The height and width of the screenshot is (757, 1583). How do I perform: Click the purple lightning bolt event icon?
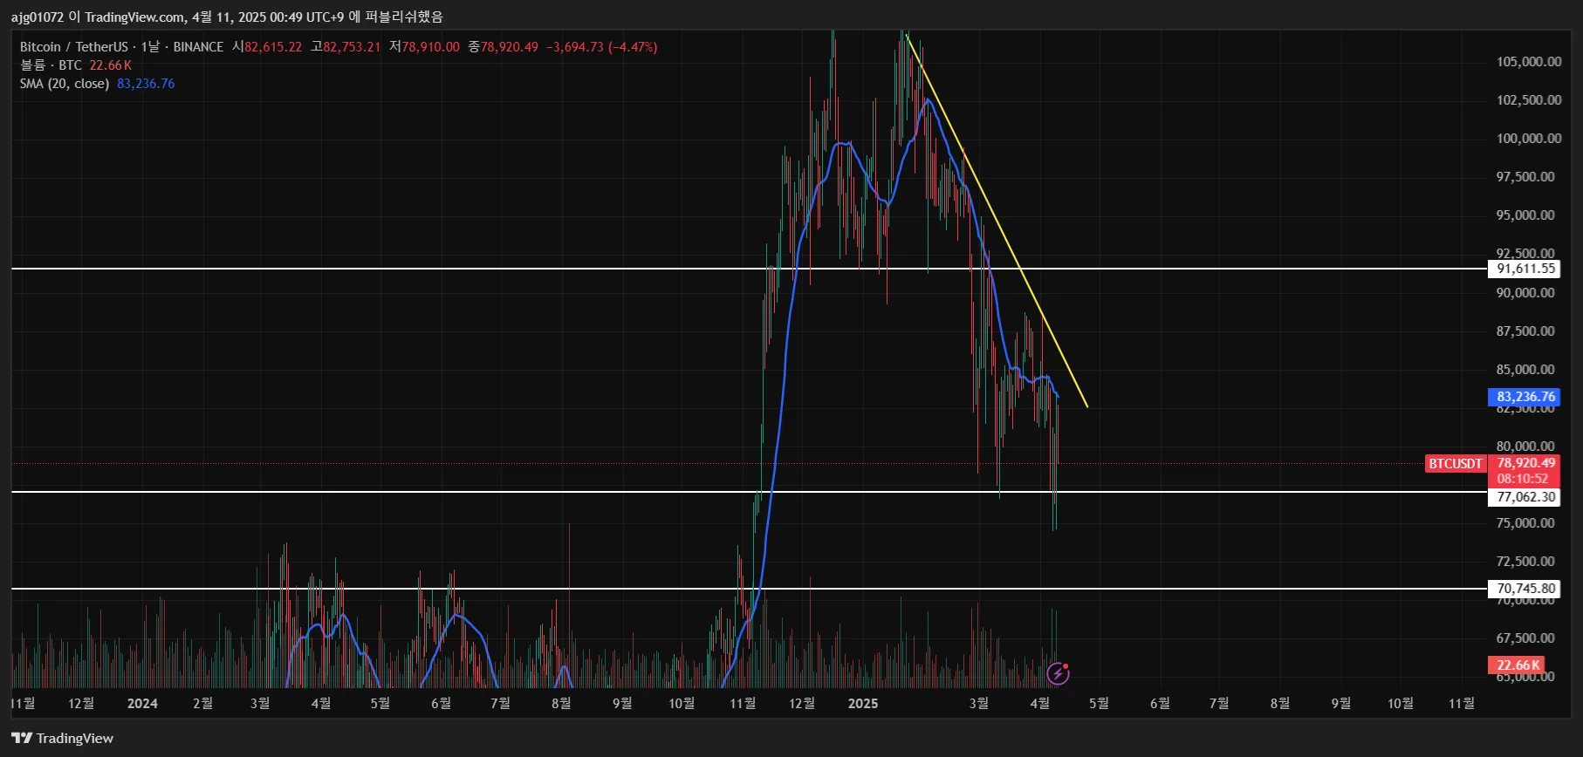coord(1058,673)
